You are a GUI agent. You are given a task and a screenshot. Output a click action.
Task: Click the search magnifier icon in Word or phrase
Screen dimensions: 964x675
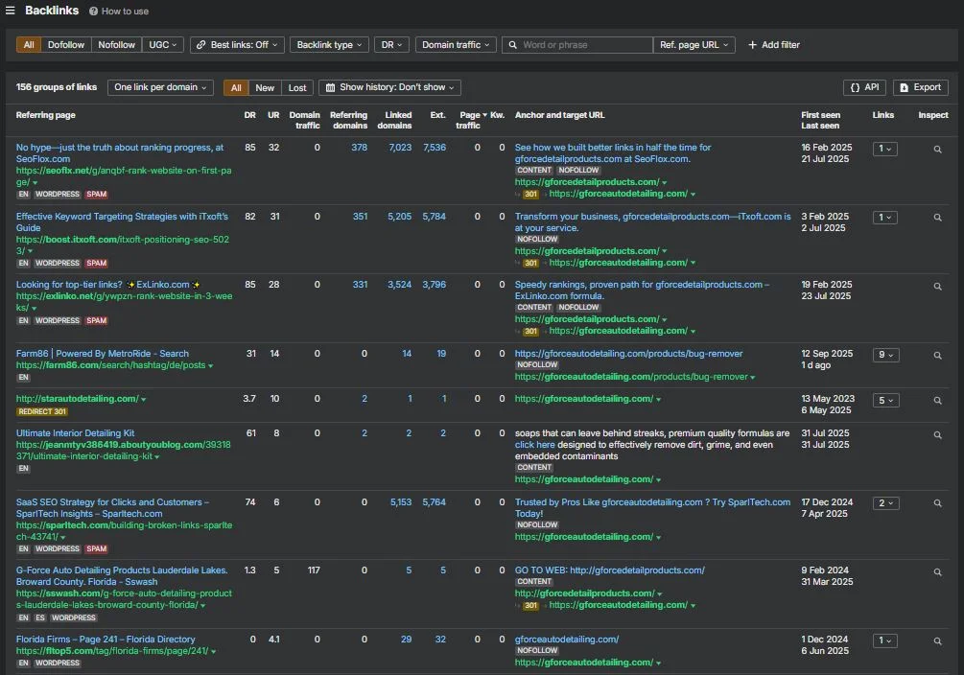tap(513, 45)
